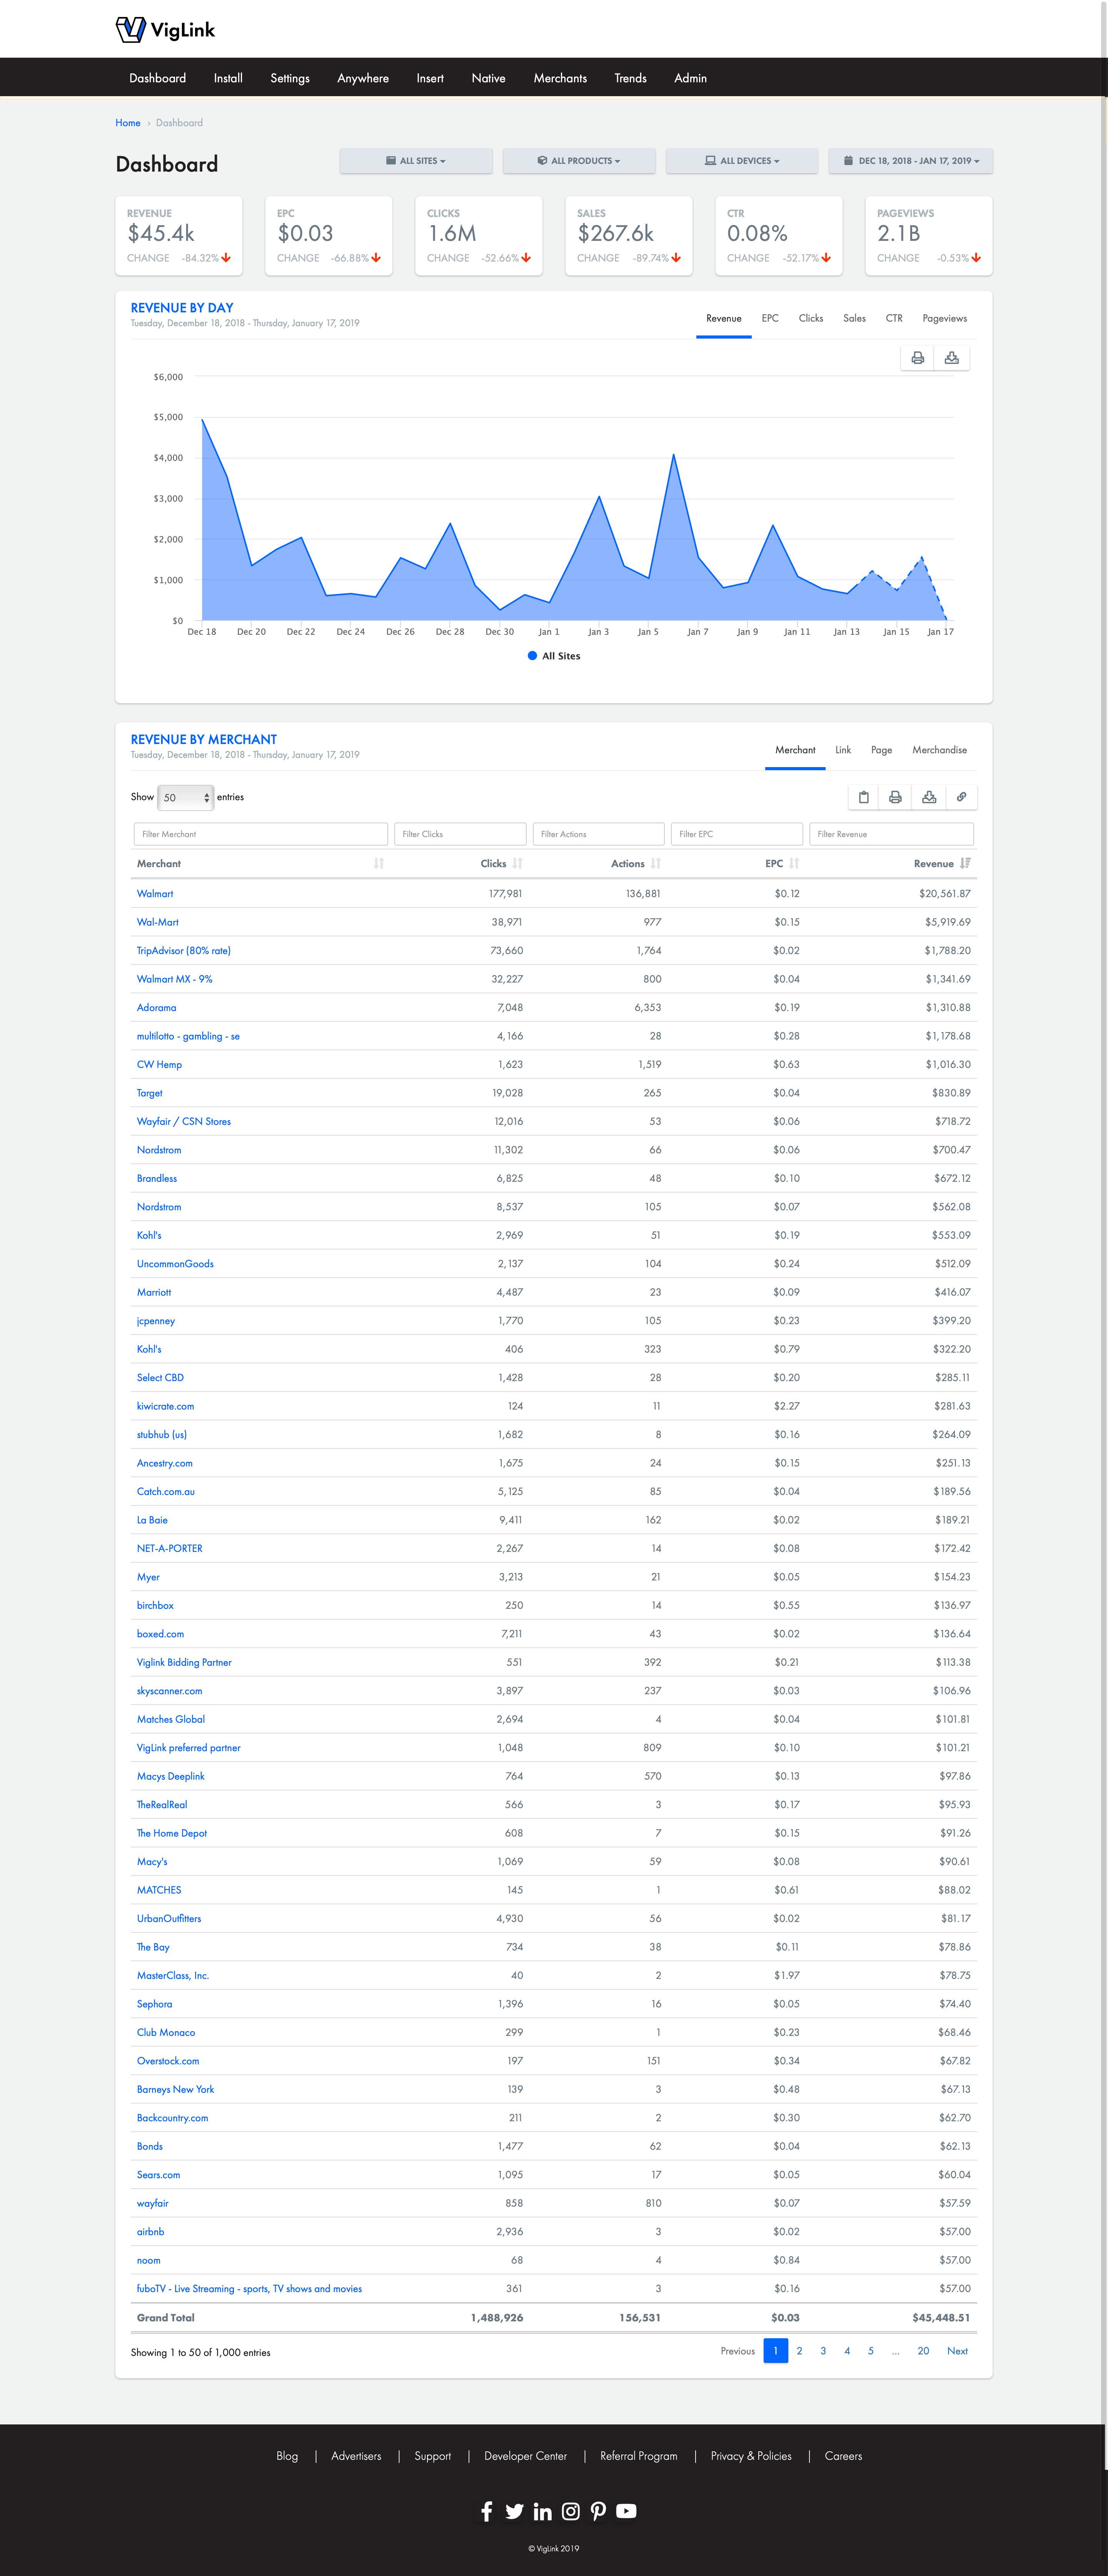This screenshot has height=2576, width=1108.
Task: Print the revenue by merchant table
Action: [895, 797]
